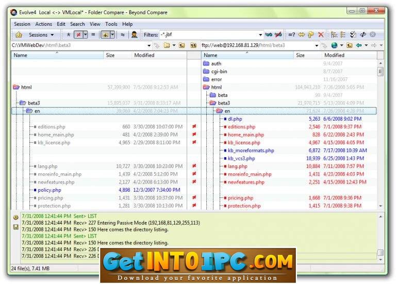Click the Expand All tree icon
The height and width of the screenshot is (284, 396).
click(334, 35)
